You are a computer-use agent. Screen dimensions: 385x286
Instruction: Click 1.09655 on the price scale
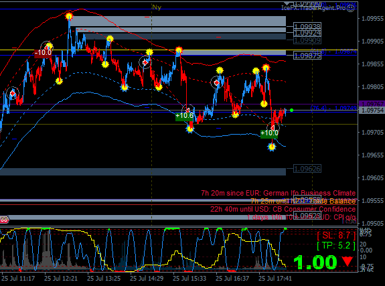point(372,155)
